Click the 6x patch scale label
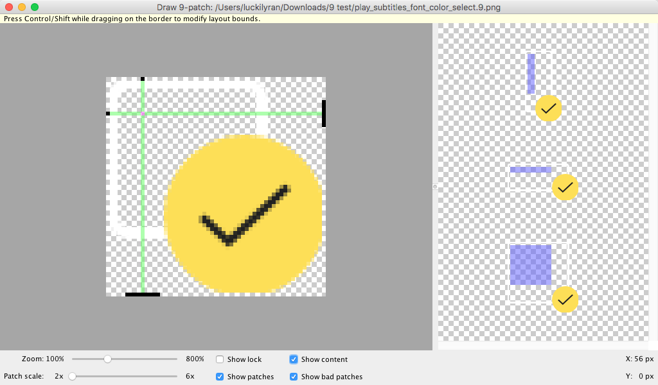This screenshot has height=385, width=658. pyautogui.click(x=190, y=376)
